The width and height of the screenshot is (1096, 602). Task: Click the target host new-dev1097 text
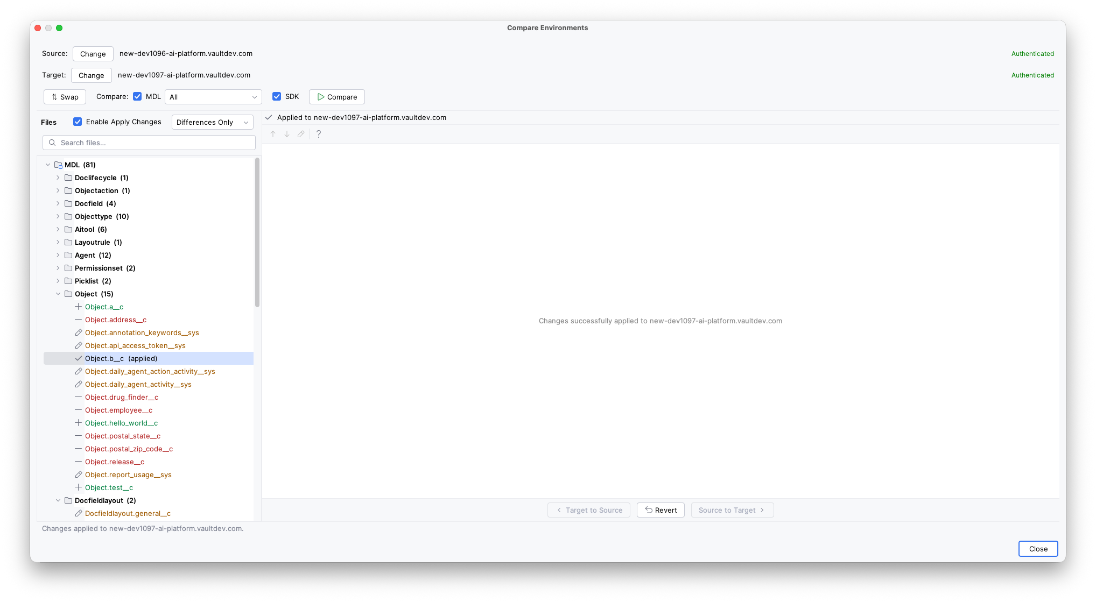184,75
